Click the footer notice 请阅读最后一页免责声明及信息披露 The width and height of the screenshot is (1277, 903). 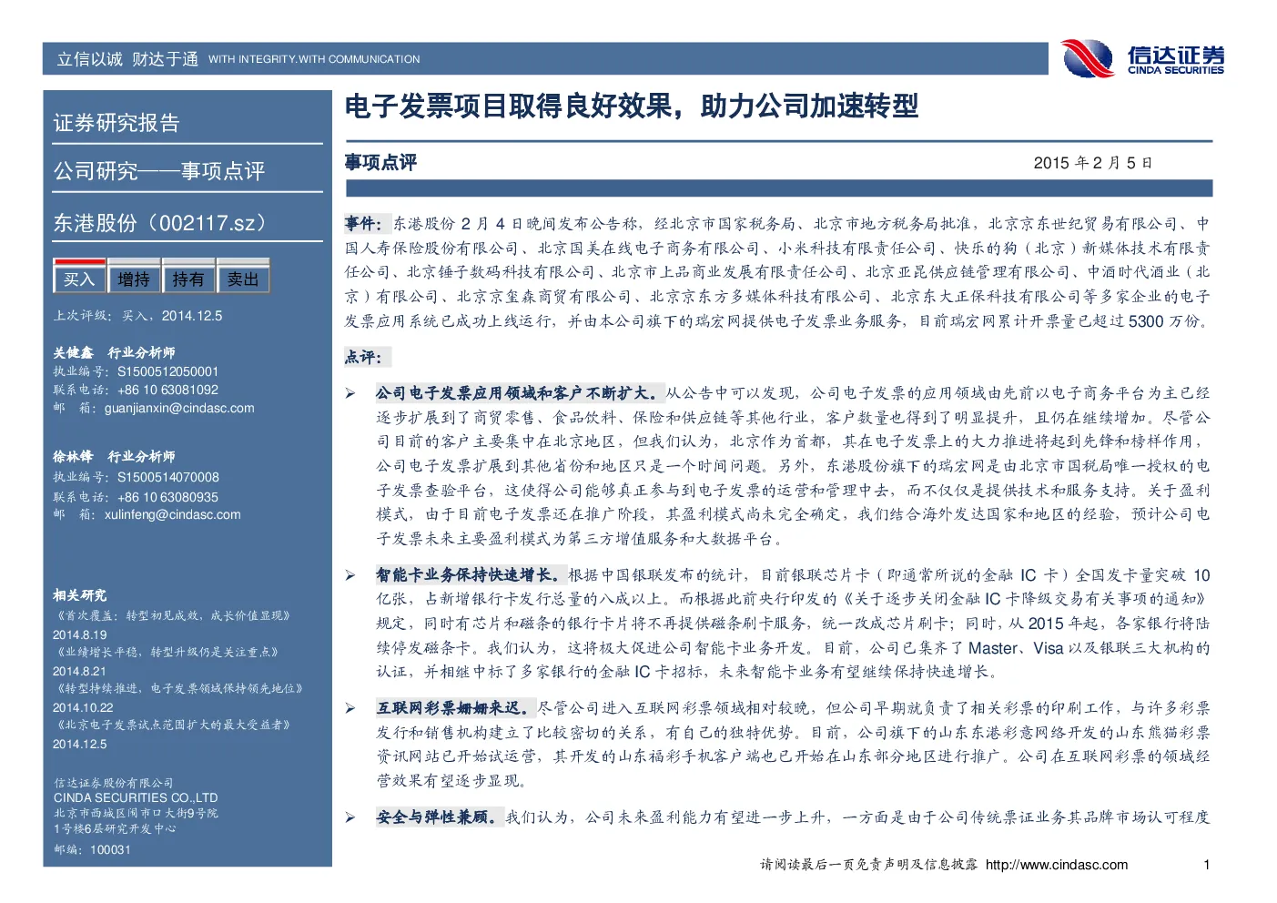tap(869, 865)
